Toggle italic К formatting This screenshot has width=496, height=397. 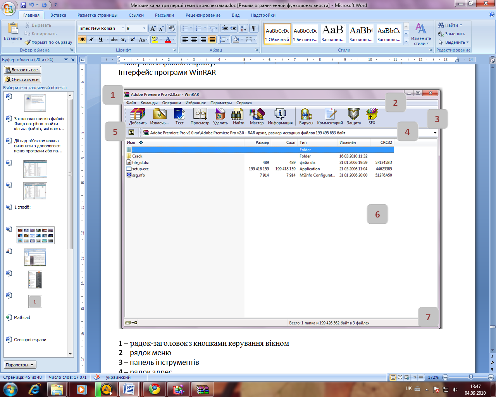pos(91,40)
